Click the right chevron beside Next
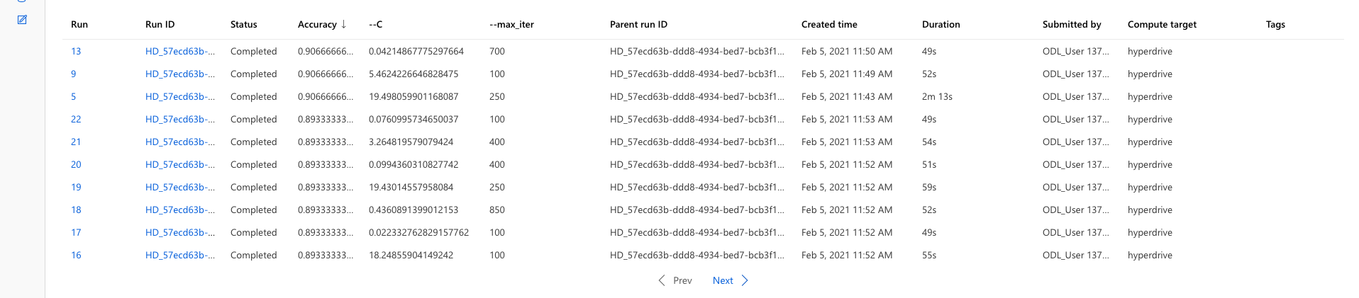 click(745, 280)
